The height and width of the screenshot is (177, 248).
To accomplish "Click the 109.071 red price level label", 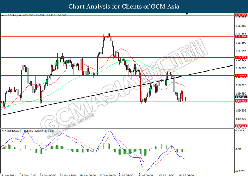I will [x=241, y=126].
